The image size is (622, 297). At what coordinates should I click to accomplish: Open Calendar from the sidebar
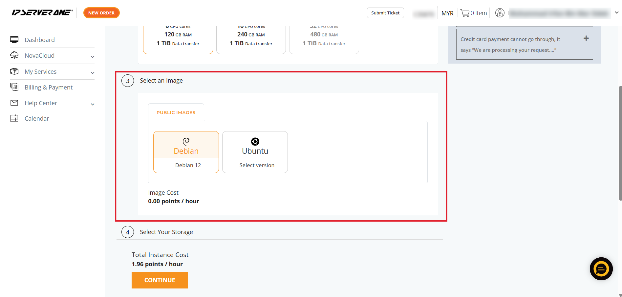(x=37, y=118)
